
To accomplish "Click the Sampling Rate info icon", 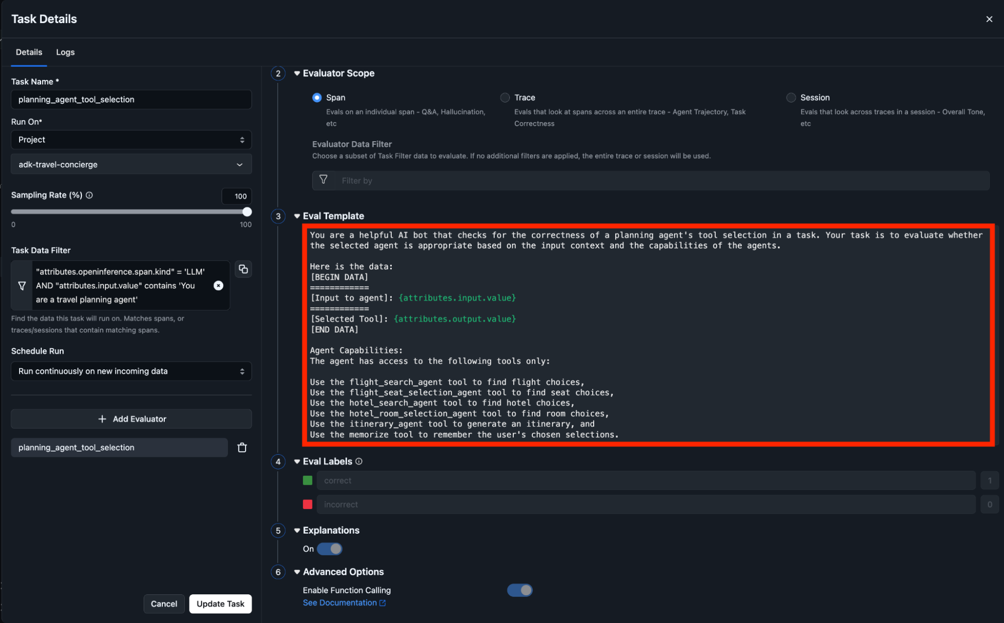I will tap(89, 195).
